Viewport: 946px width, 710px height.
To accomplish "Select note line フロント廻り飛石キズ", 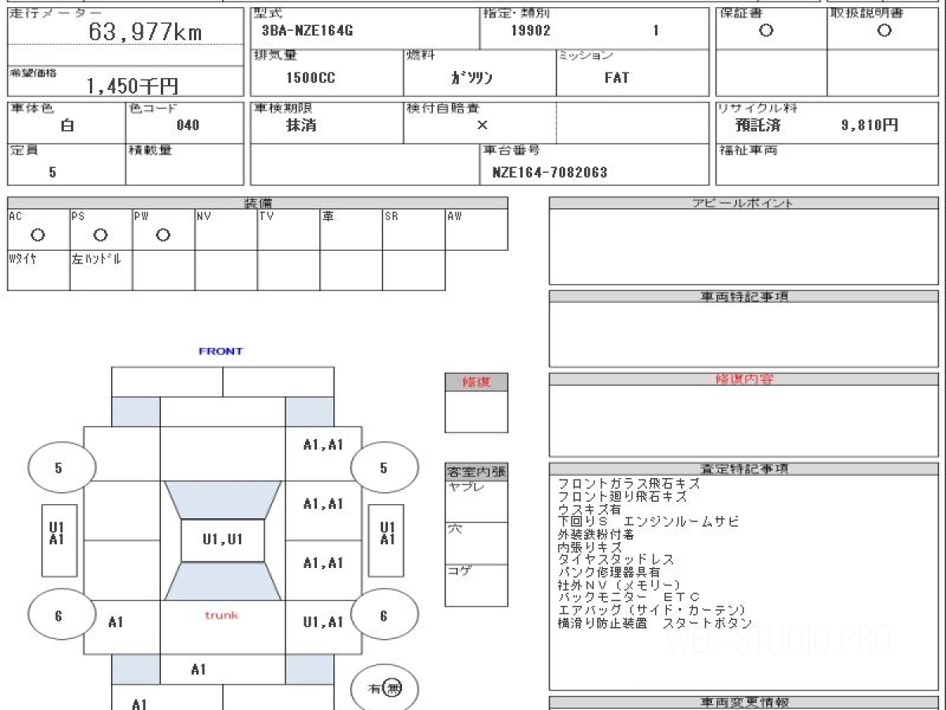I will click(x=622, y=497).
